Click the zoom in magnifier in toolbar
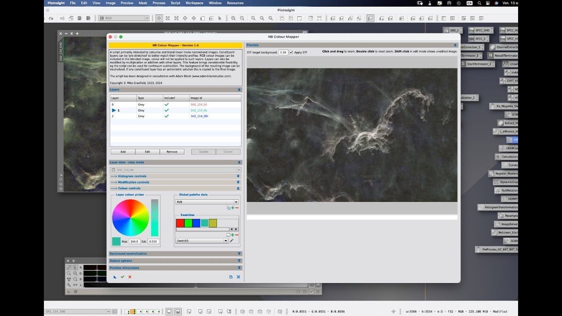This screenshot has width=562, height=316. coord(233,18)
